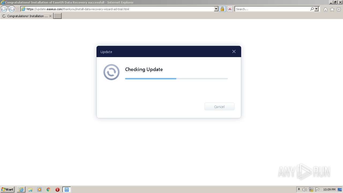The height and width of the screenshot is (193, 343).
Task: Show hidden tray icons arrow
Action: click(x=299, y=190)
